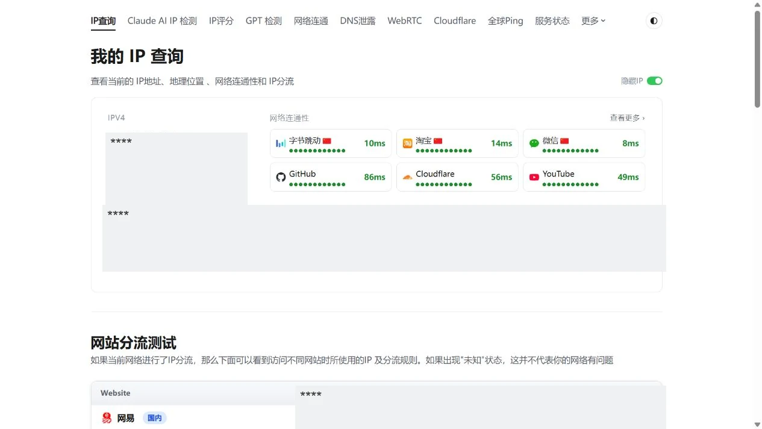762x429 pixels.
Task: Click the ByteDance (字节跳动) logo icon
Action: point(281,143)
